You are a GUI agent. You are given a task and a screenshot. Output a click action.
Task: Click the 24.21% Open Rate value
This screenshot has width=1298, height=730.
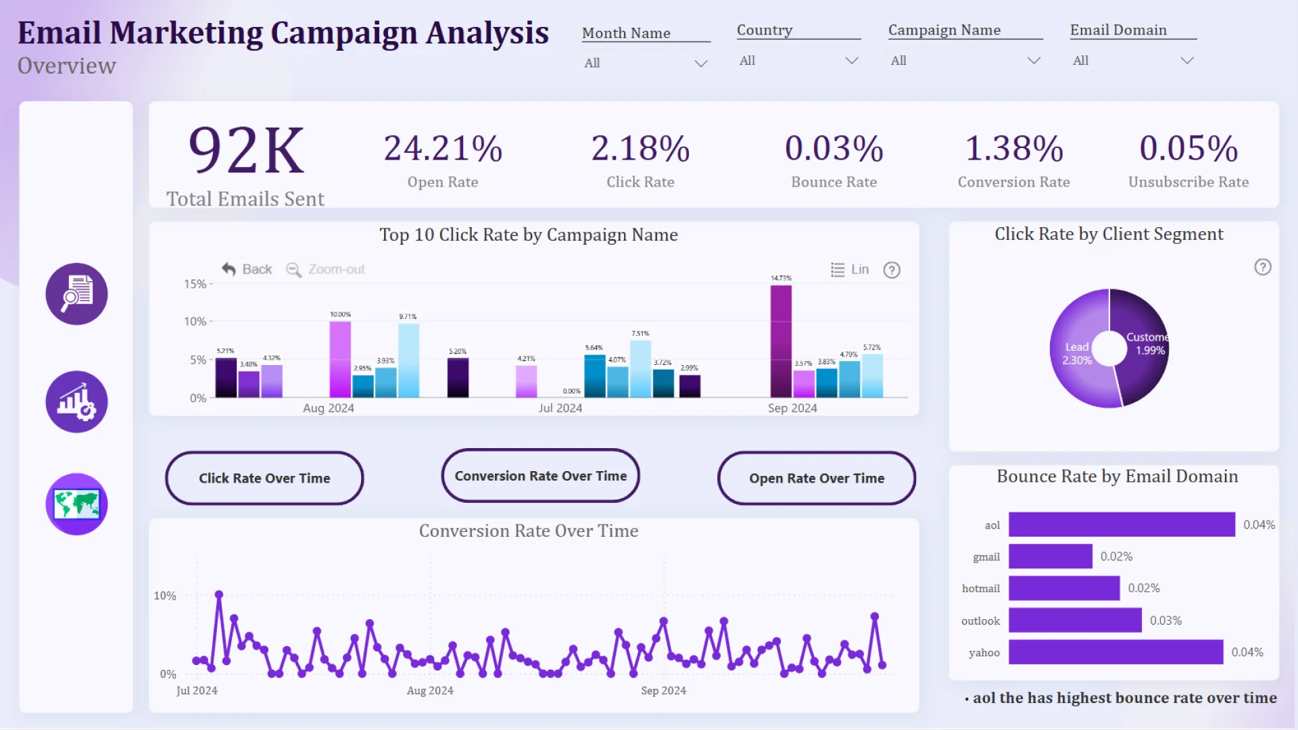click(443, 148)
